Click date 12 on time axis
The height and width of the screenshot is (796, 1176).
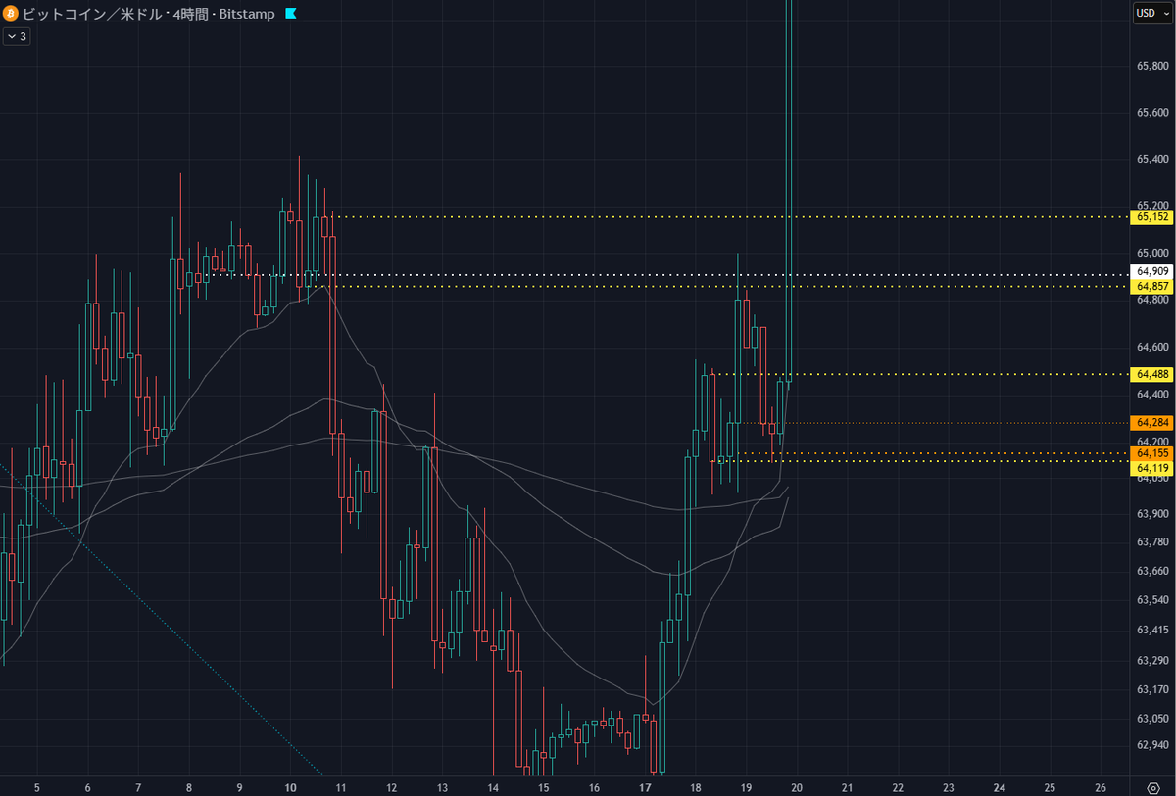pos(392,786)
